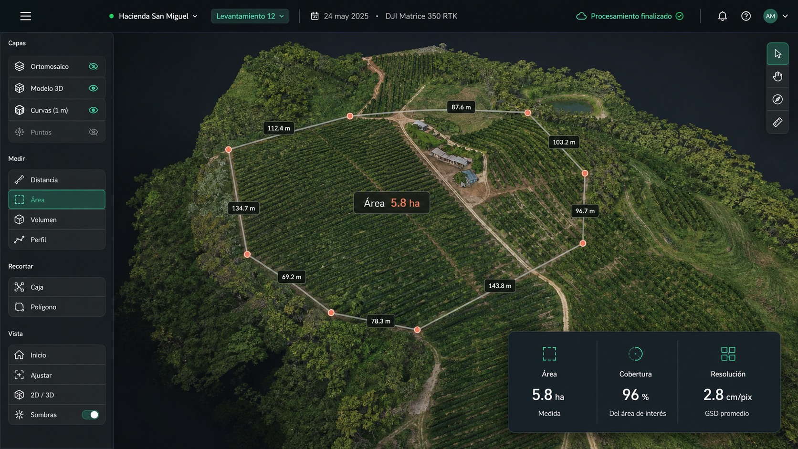Click the Puntos point cloud icon
The width and height of the screenshot is (798, 449).
point(19,132)
